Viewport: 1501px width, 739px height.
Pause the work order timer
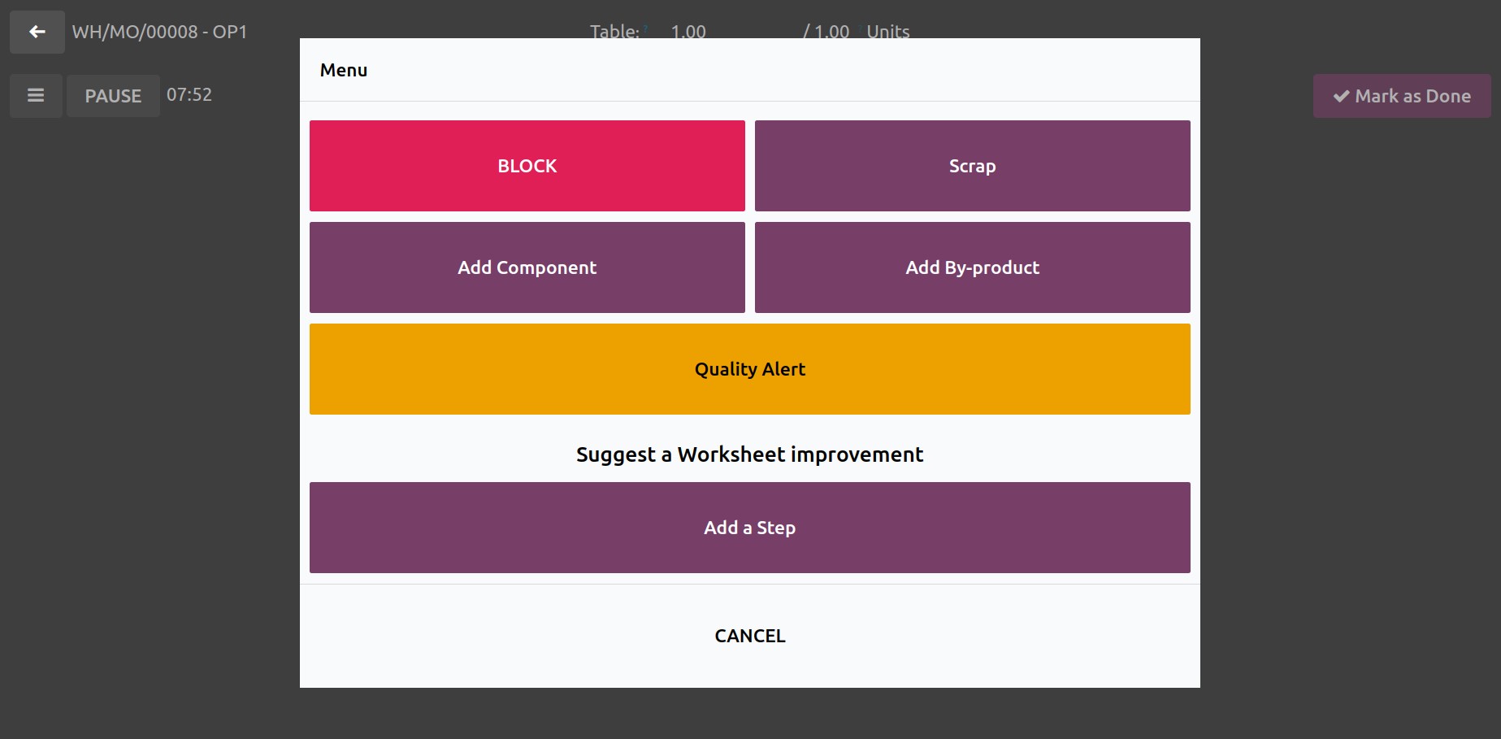[113, 95]
